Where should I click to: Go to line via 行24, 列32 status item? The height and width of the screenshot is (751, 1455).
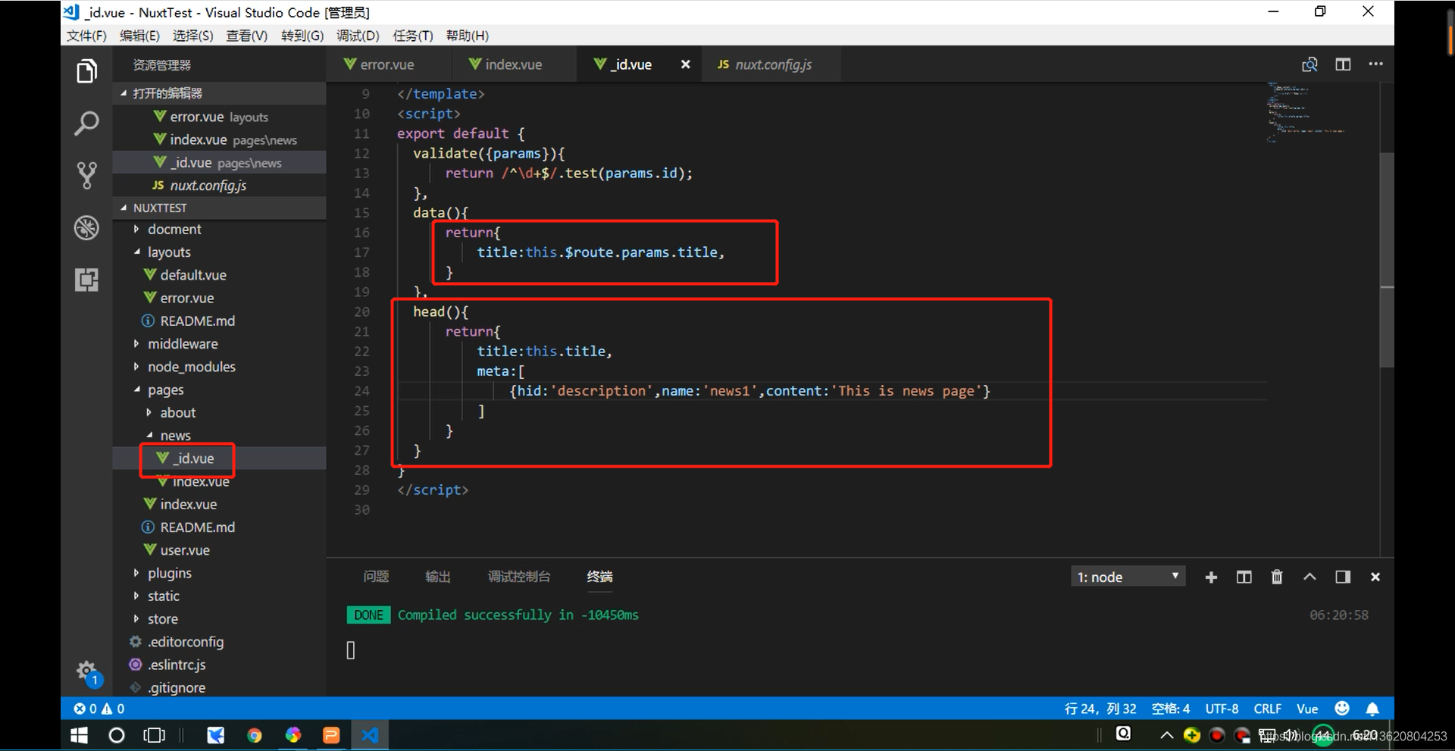click(x=1100, y=709)
